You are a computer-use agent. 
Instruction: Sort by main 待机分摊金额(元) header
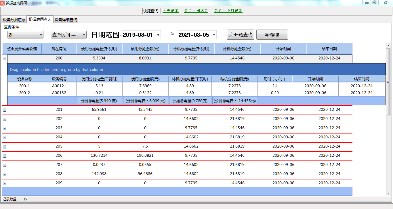pos(237,49)
